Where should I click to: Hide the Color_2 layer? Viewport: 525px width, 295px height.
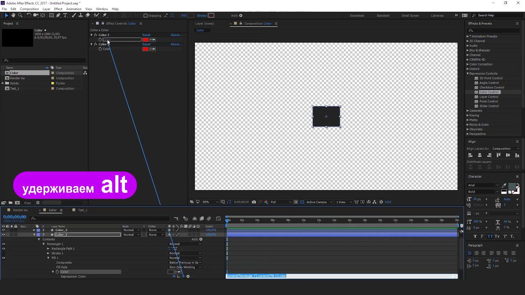(x=4, y=230)
